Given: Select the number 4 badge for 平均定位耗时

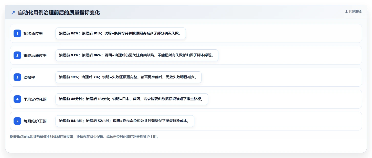Looking at the screenshot, I should point(17,99).
